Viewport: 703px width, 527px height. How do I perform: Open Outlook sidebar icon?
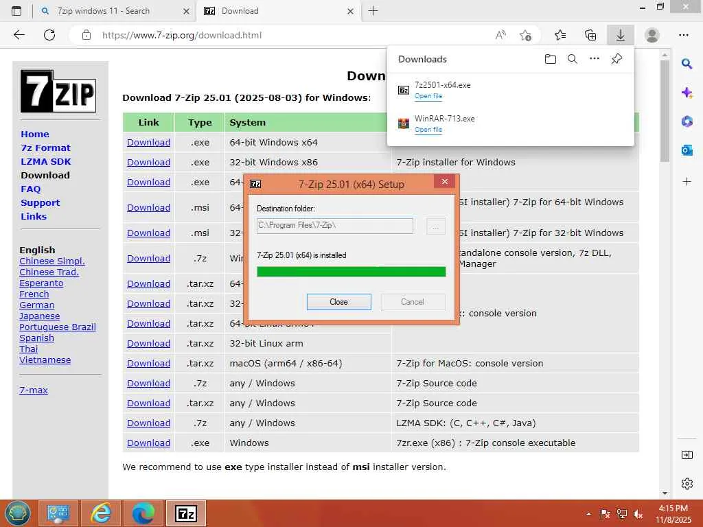[687, 150]
